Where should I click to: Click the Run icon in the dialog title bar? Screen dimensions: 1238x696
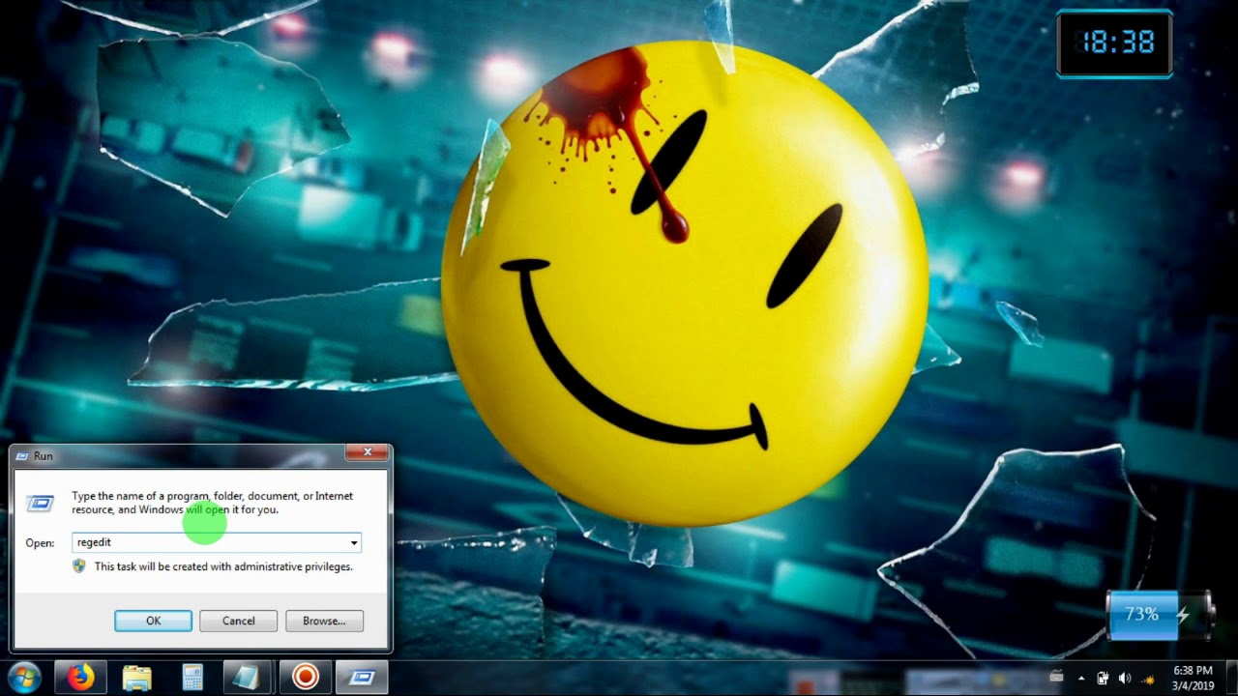point(22,455)
